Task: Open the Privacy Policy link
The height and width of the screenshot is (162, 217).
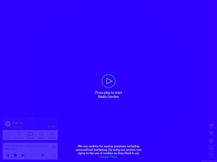Action: (108, 157)
